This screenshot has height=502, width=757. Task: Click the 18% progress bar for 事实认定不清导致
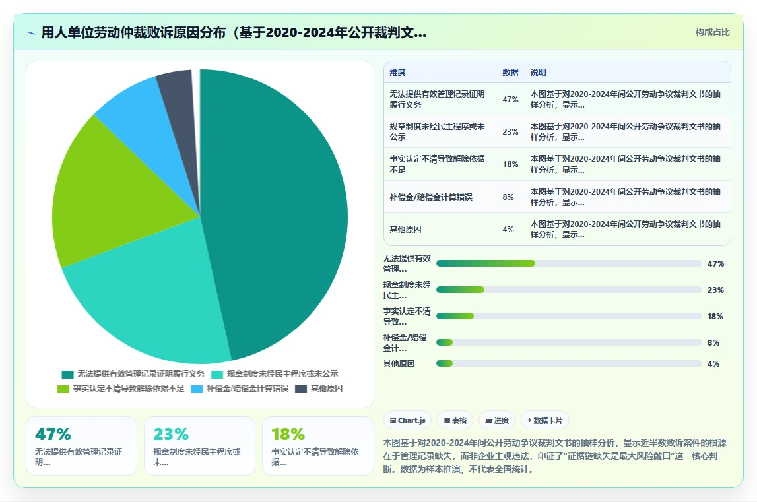pyautogui.click(x=569, y=316)
